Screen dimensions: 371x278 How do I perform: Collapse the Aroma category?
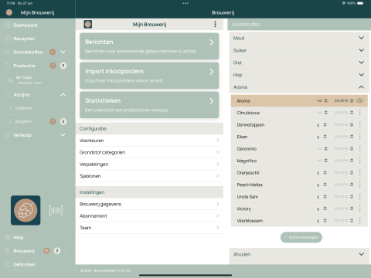[299, 87]
